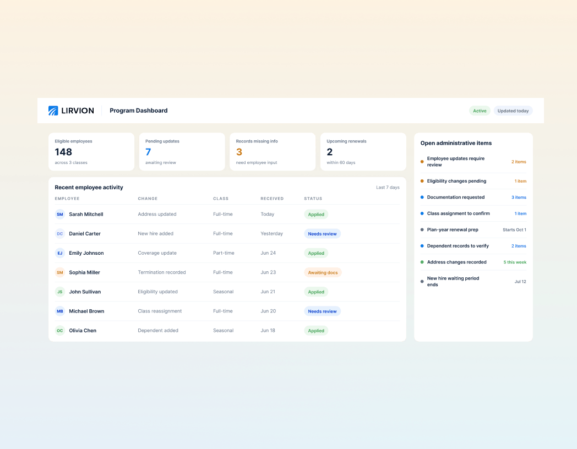Open the Documentation requested item

[x=473, y=198]
